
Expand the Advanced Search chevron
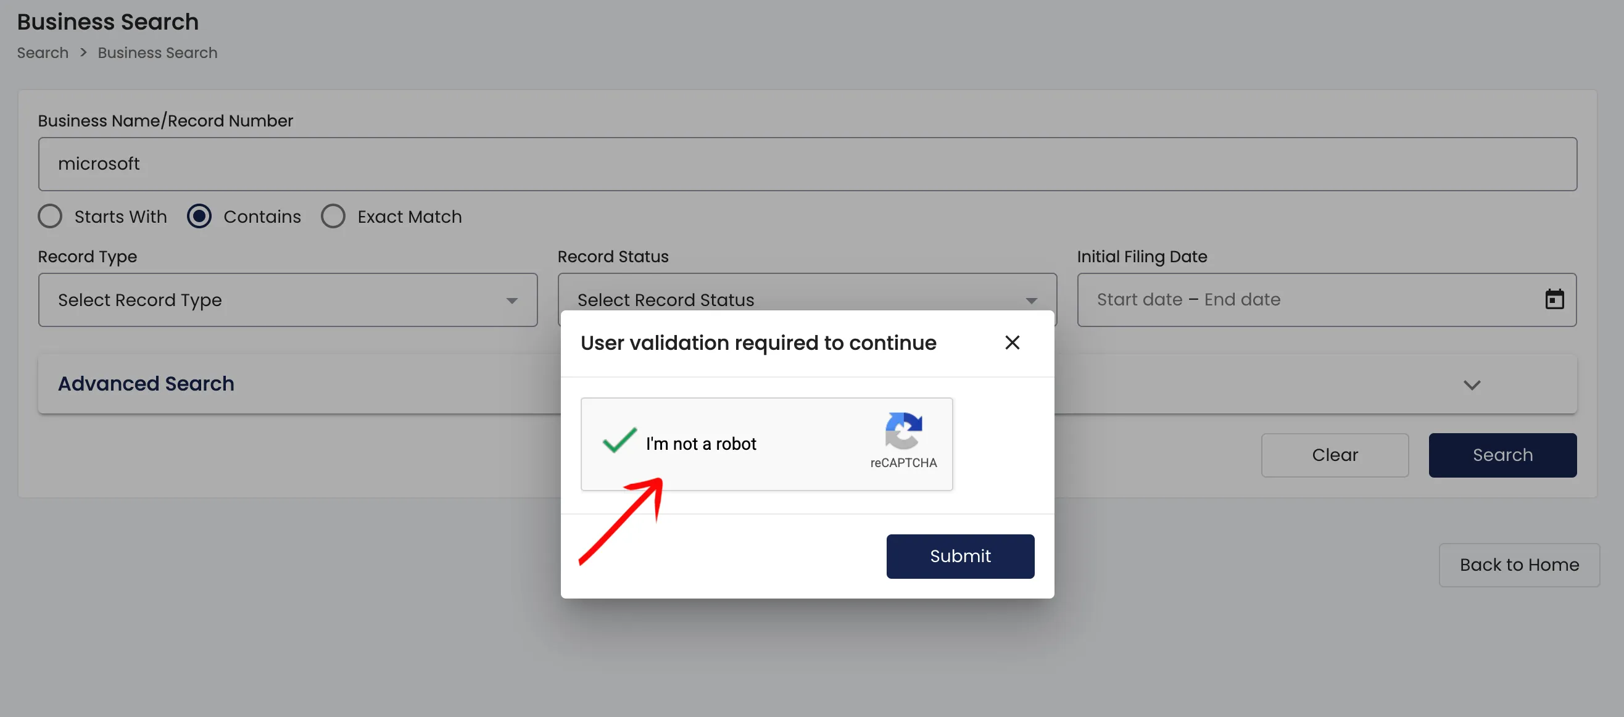pyautogui.click(x=1472, y=384)
